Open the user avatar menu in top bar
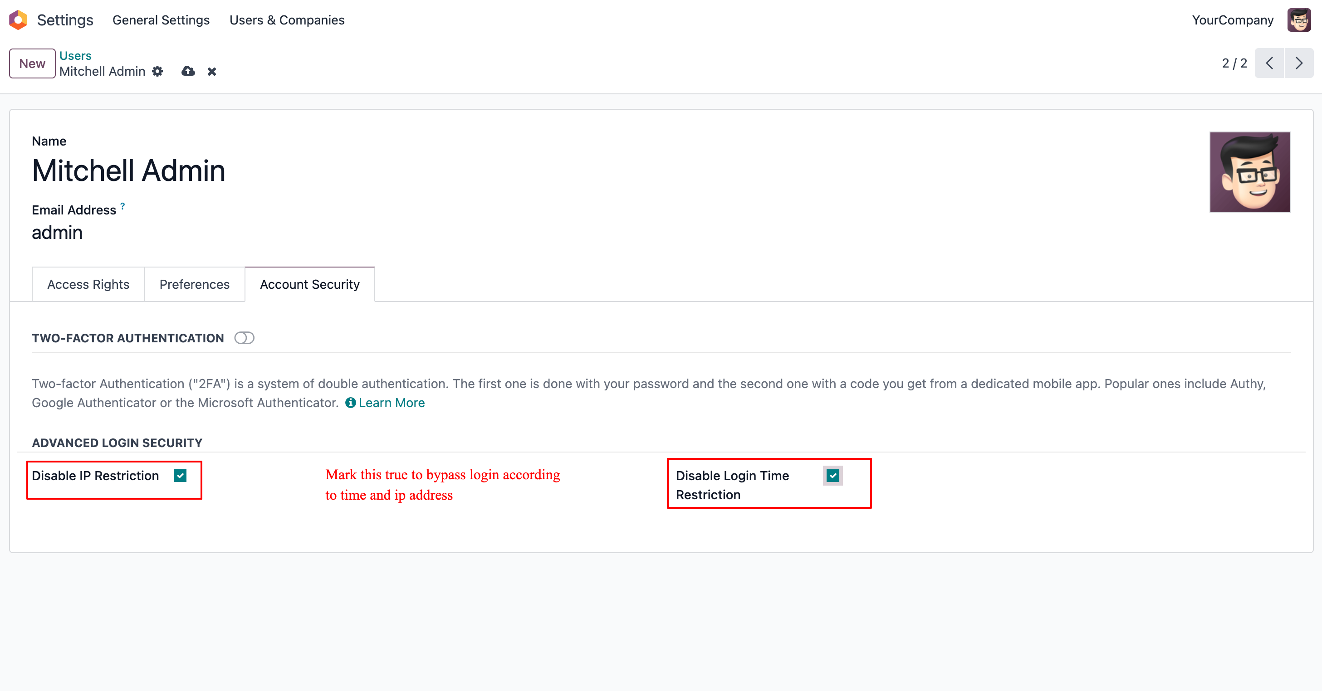 pos(1299,20)
